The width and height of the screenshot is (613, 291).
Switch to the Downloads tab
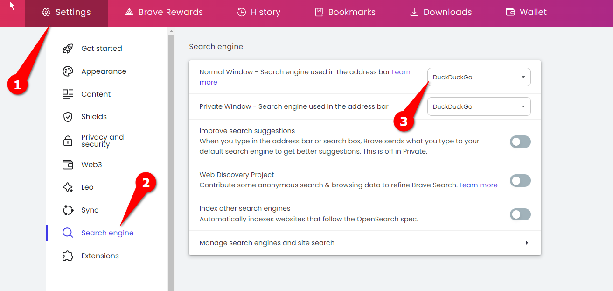click(441, 13)
